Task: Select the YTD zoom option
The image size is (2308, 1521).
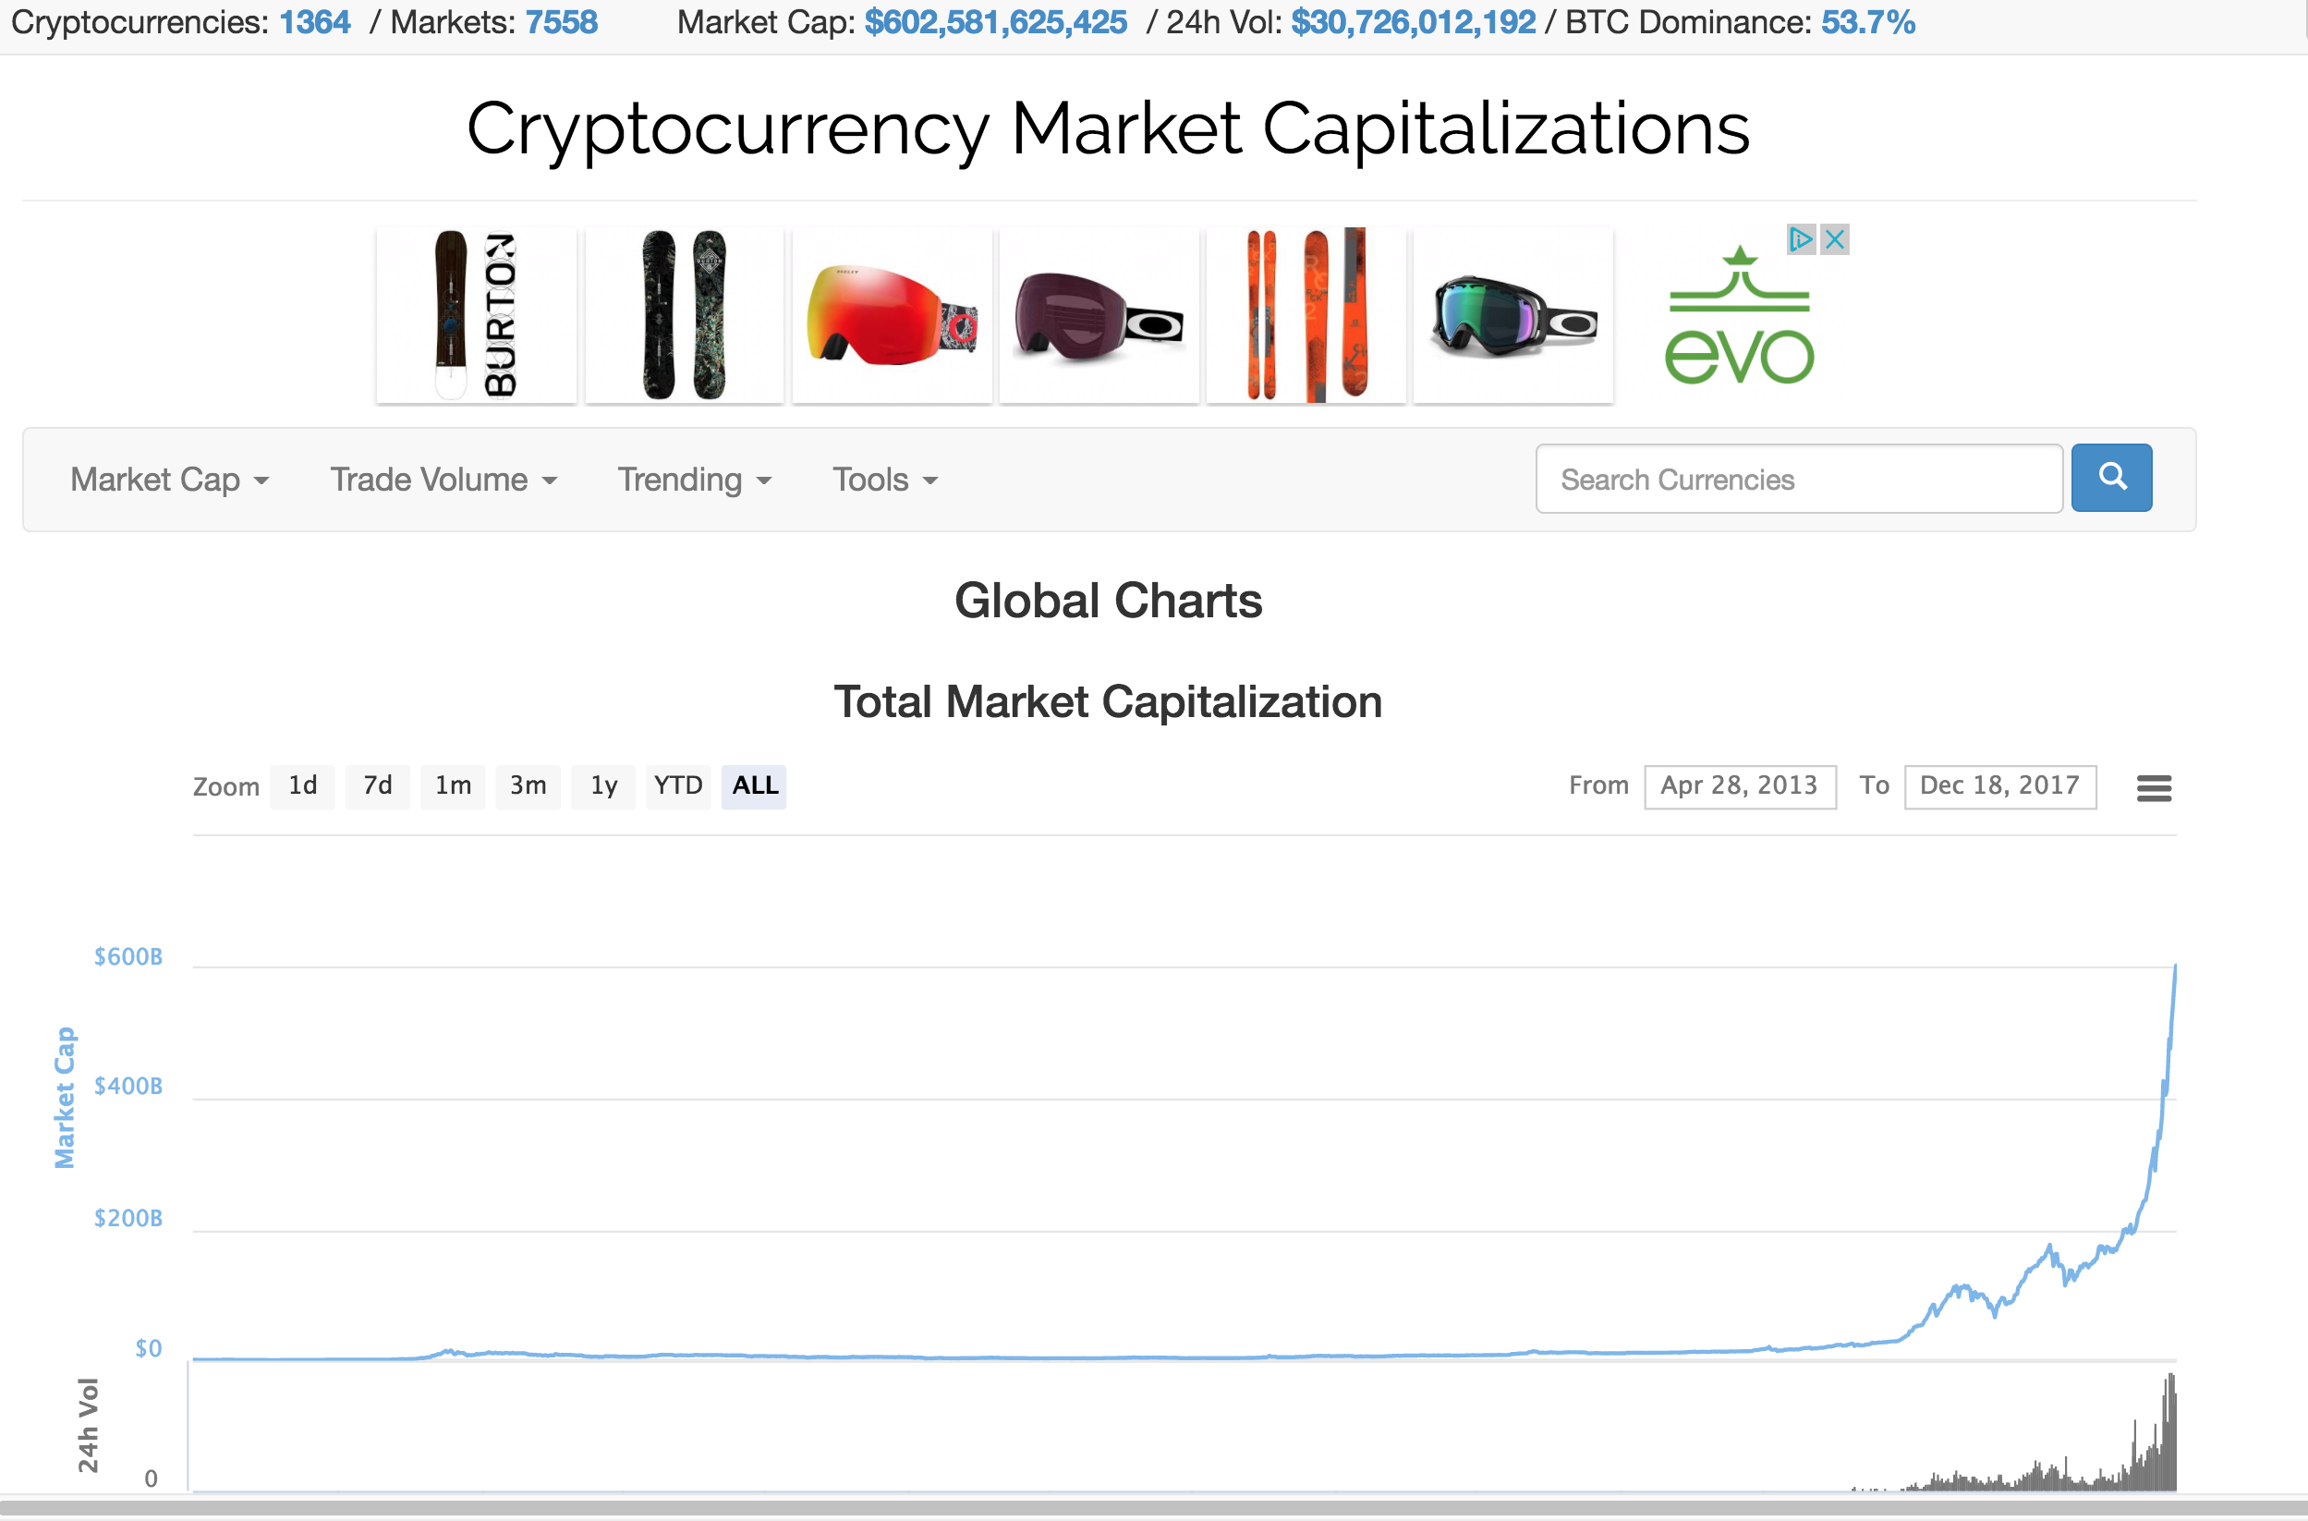Action: click(x=678, y=785)
